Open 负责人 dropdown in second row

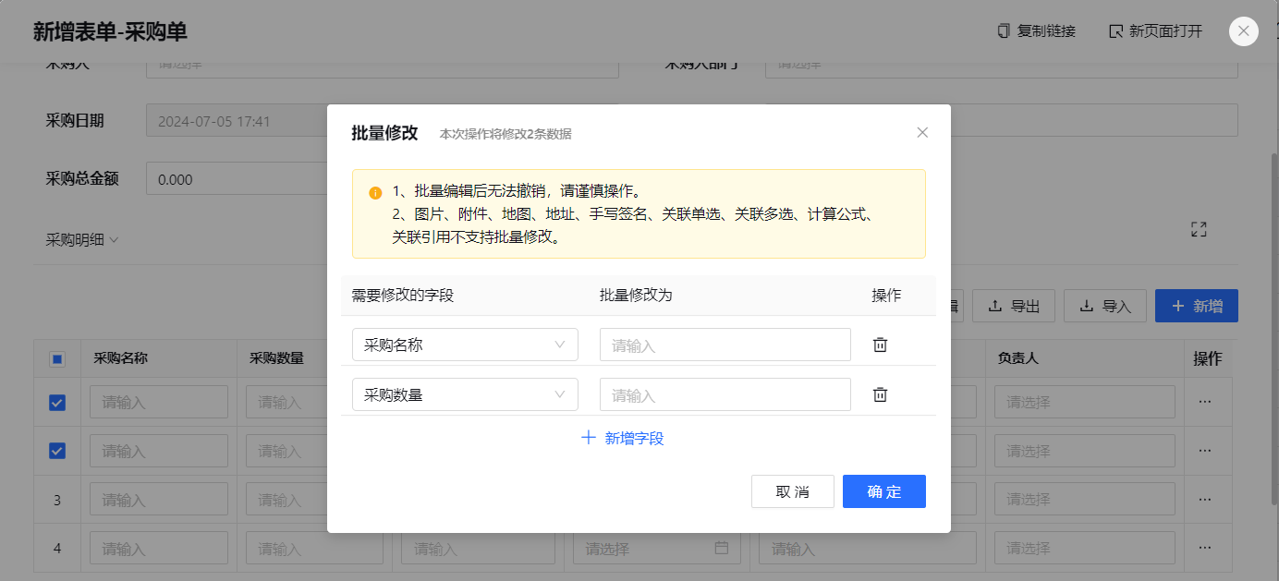tap(1085, 450)
